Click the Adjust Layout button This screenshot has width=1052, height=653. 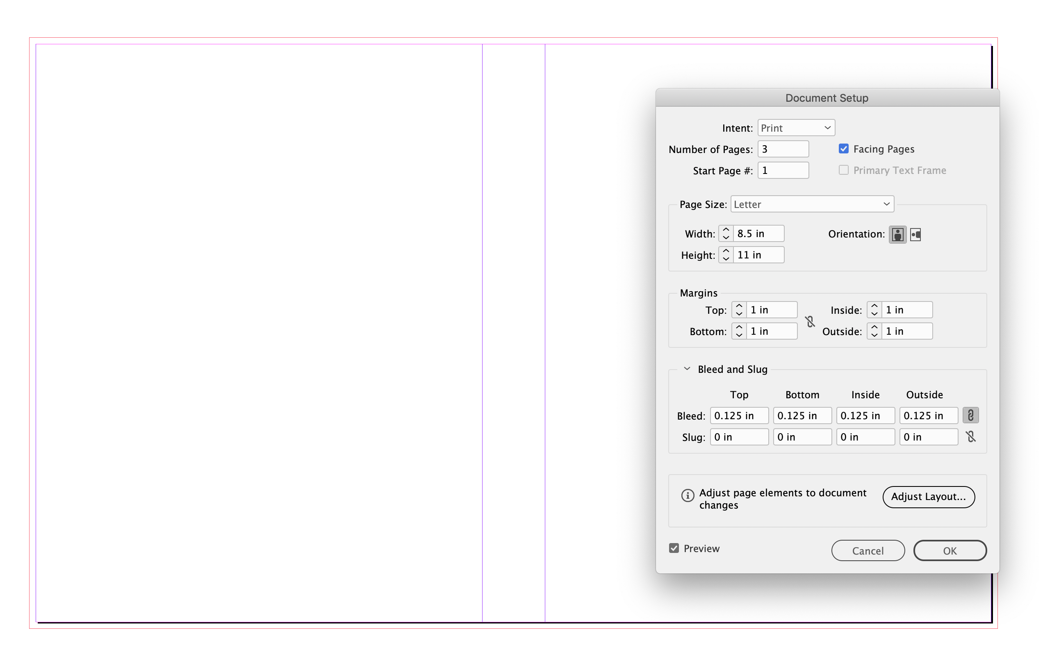(x=928, y=497)
